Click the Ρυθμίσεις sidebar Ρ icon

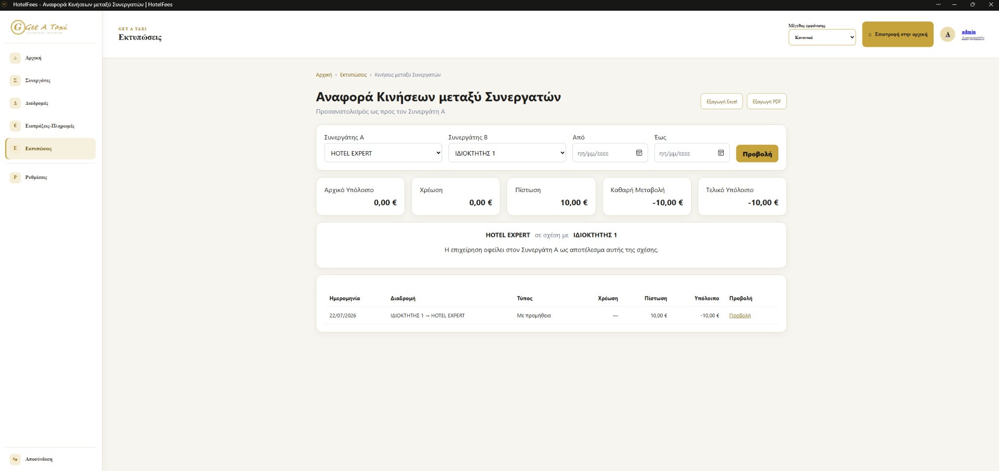[x=15, y=177]
